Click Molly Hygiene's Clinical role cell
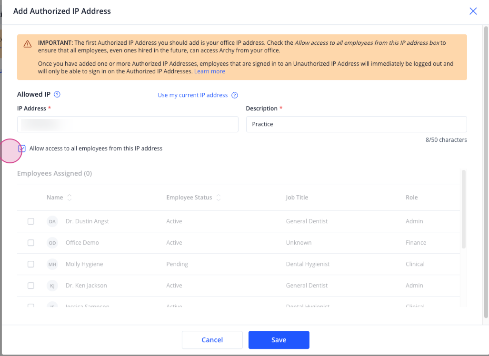This screenshot has width=489, height=356. [x=415, y=264]
